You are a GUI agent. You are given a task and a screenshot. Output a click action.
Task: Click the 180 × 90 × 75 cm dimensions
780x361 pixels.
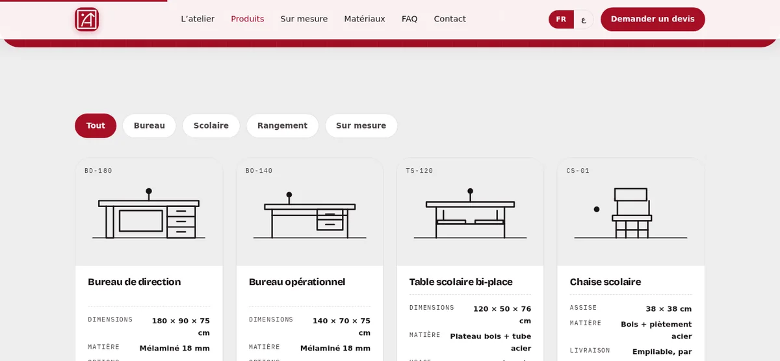point(181,327)
